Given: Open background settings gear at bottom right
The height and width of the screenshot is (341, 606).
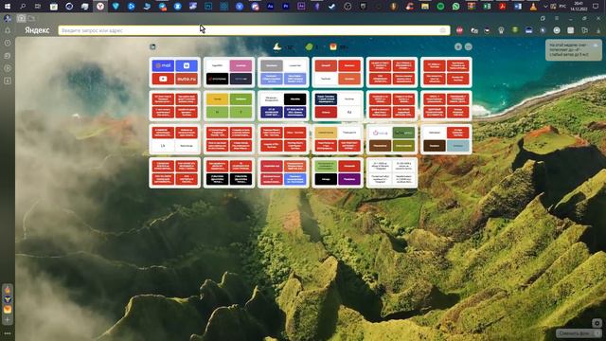Looking at the screenshot, I should (597, 322).
